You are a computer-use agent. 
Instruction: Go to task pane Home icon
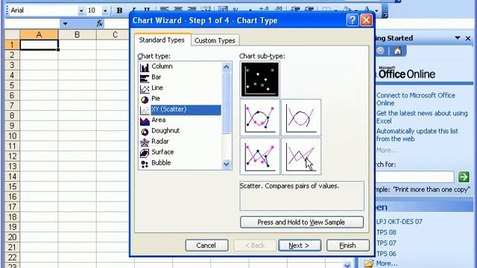click(x=397, y=51)
